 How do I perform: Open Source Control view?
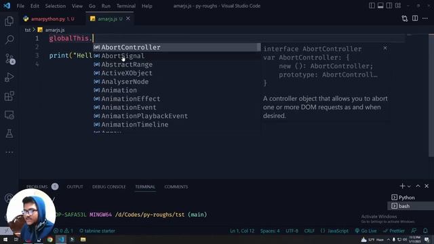pyautogui.click(x=9, y=59)
